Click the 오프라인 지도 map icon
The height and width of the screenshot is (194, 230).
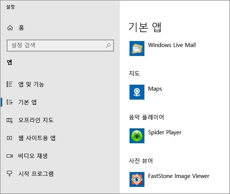(x=10, y=120)
